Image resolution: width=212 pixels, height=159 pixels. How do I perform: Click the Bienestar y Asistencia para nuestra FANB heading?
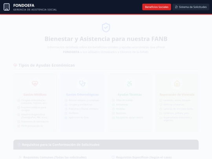click(x=106, y=39)
